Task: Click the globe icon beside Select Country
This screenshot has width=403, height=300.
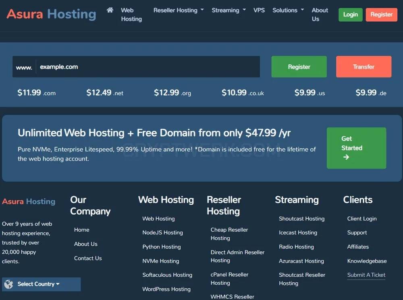Action: 8,284
